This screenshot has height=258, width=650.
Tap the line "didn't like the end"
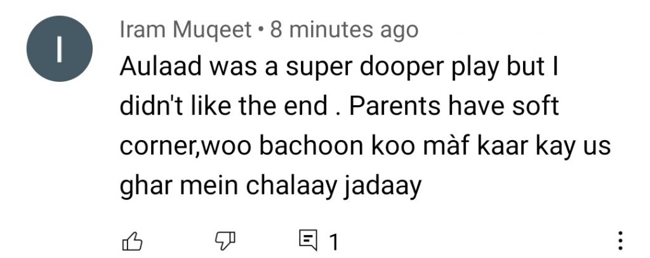[x=340, y=106]
